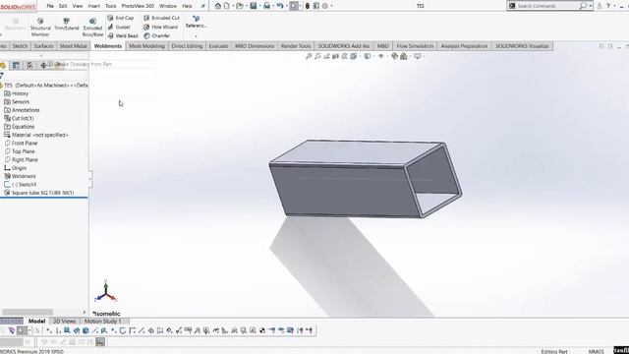Open the Flow Simulation tab

point(415,46)
